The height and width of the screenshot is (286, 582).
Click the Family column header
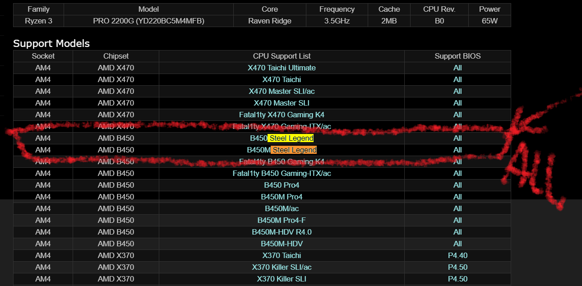click(38, 9)
